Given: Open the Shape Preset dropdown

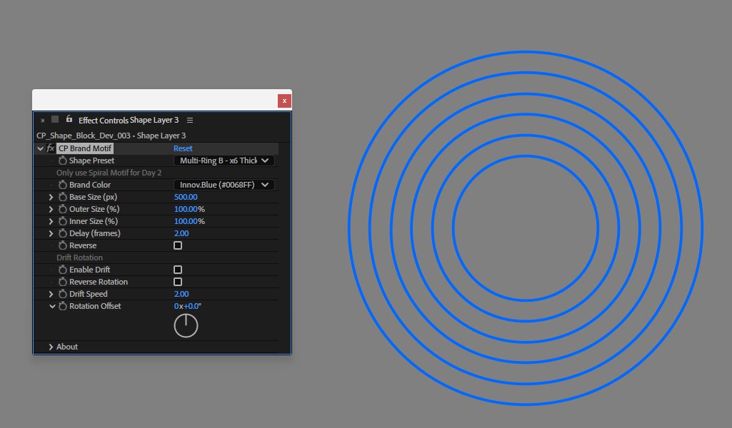Looking at the screenshot, I should click(224, 160).
